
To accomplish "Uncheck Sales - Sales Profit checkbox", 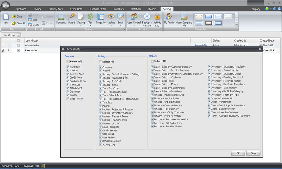I will click(x=152, y=81).
